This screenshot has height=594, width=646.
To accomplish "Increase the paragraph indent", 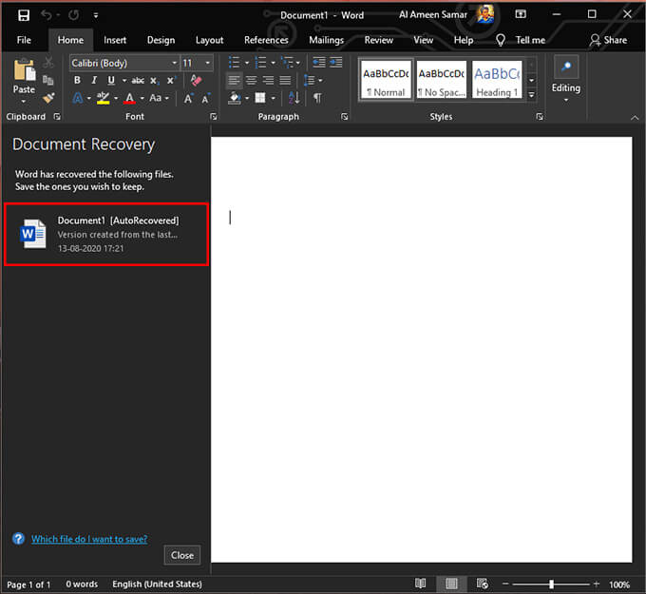I will coord(335,62).
